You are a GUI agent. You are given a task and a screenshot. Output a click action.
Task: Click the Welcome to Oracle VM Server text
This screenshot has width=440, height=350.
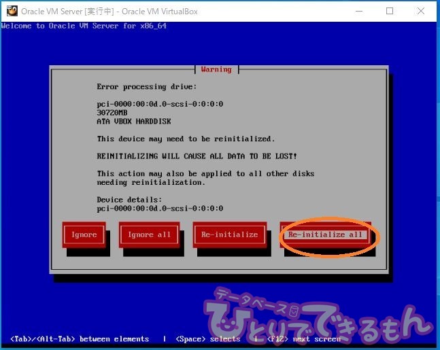(x=84, y=26)
